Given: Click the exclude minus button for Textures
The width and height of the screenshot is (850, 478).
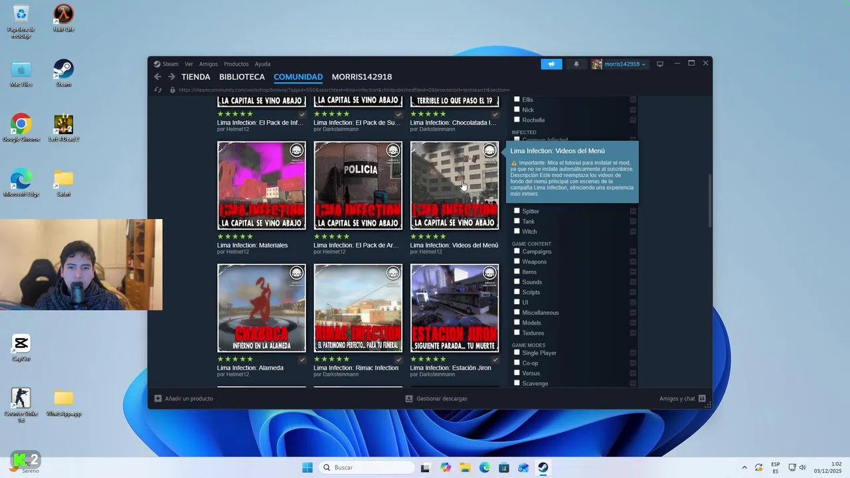Looking at the screenshot, I should tap(633, 333).
